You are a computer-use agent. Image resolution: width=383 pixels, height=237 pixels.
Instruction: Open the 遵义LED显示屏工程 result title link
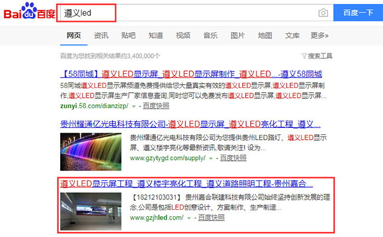186,183
